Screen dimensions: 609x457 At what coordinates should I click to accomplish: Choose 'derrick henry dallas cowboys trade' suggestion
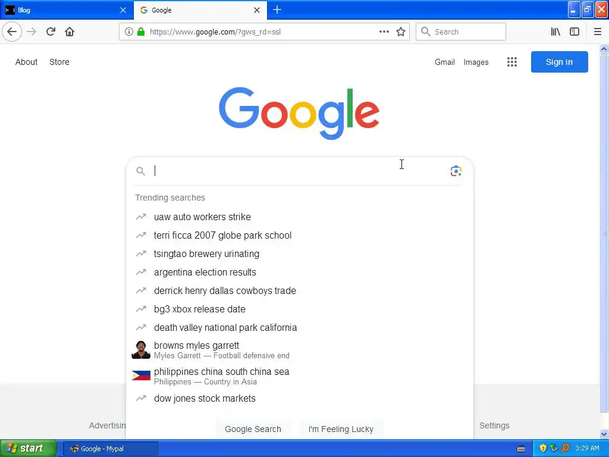tap(299, 290)
